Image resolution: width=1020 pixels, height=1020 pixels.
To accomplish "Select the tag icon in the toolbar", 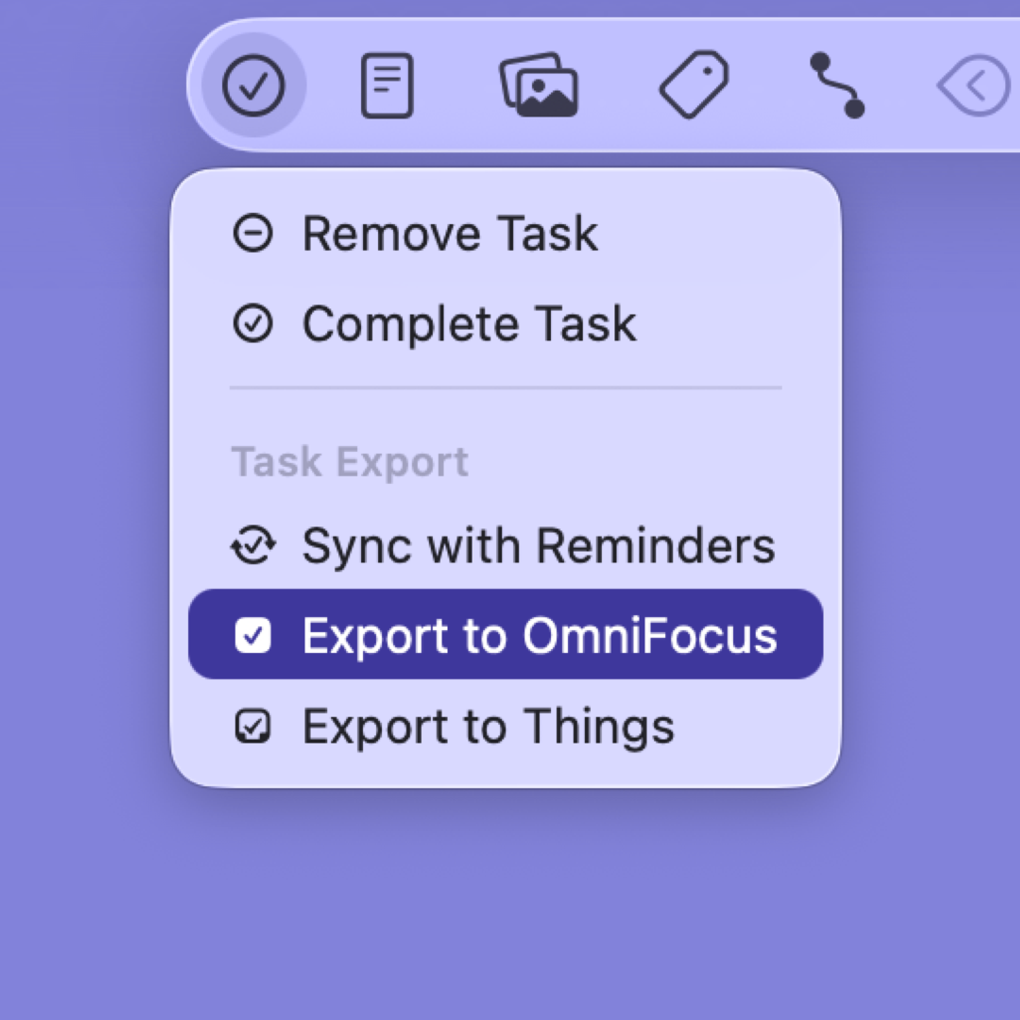I will [x=695, y=85].
